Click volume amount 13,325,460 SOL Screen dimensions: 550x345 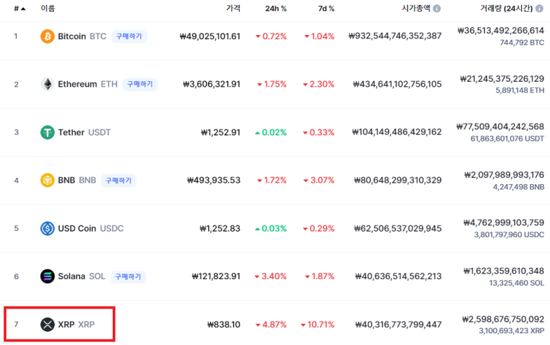pyautogui.click(x=517, y=283)
